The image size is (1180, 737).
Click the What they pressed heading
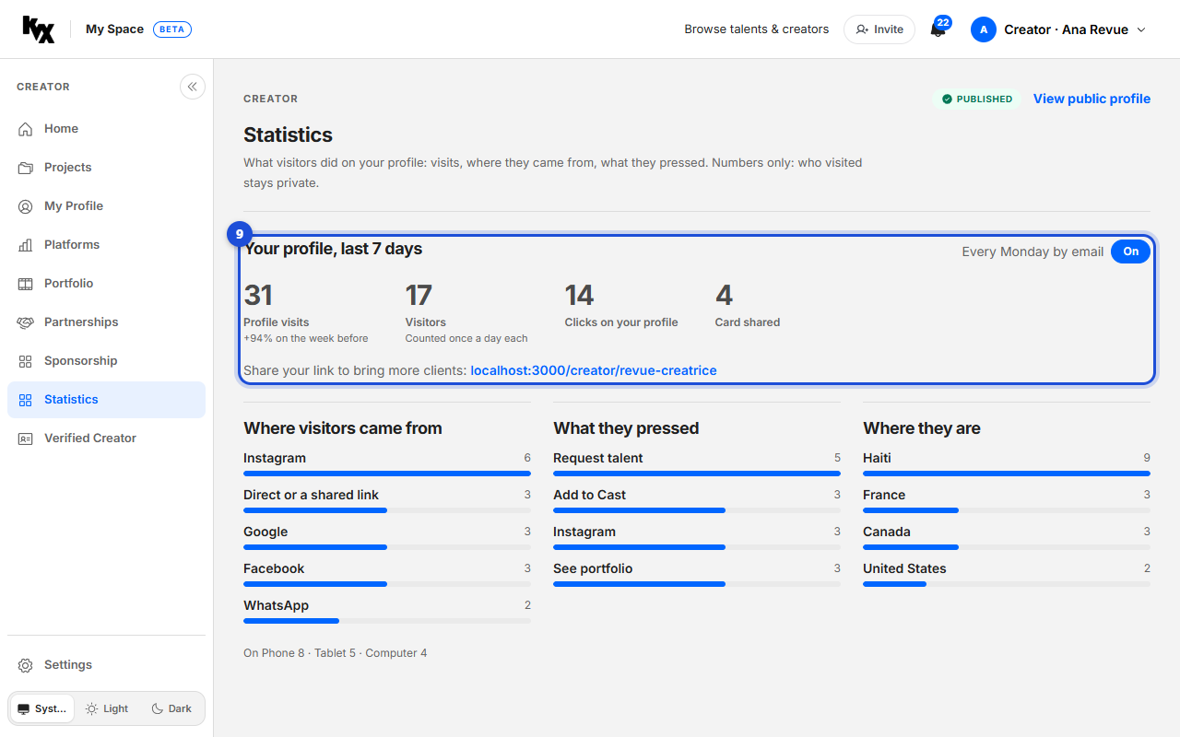tap(626, 428)
